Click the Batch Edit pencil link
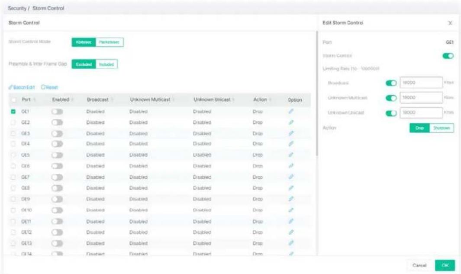 coord(22,87)
